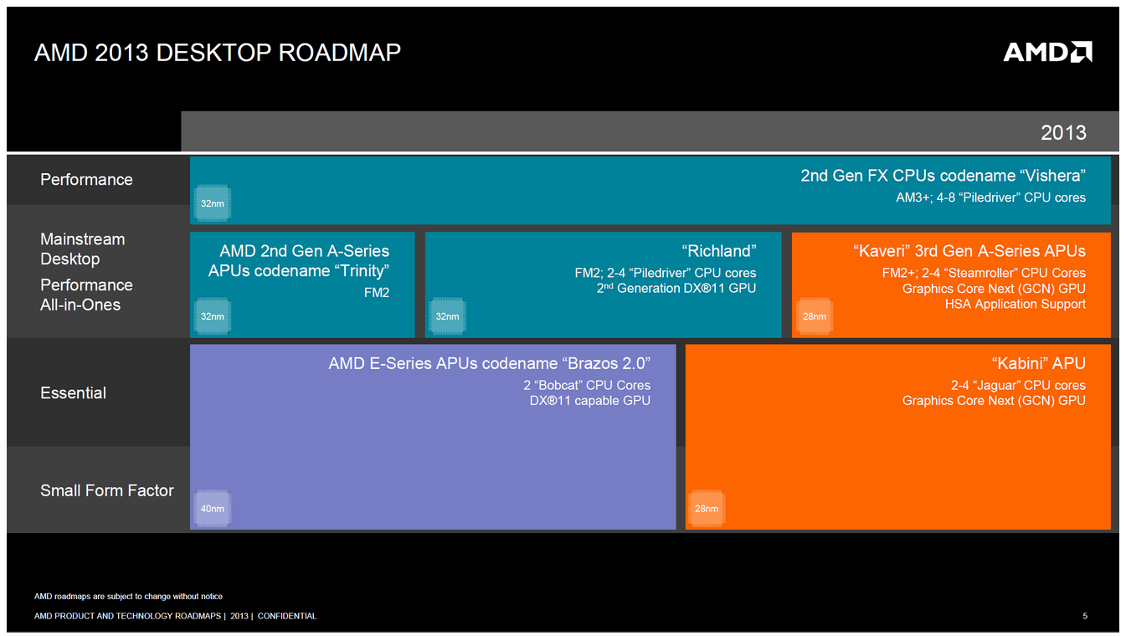Click the Small Form Factor segment label

pyautogui.click(x=107, y=490)
